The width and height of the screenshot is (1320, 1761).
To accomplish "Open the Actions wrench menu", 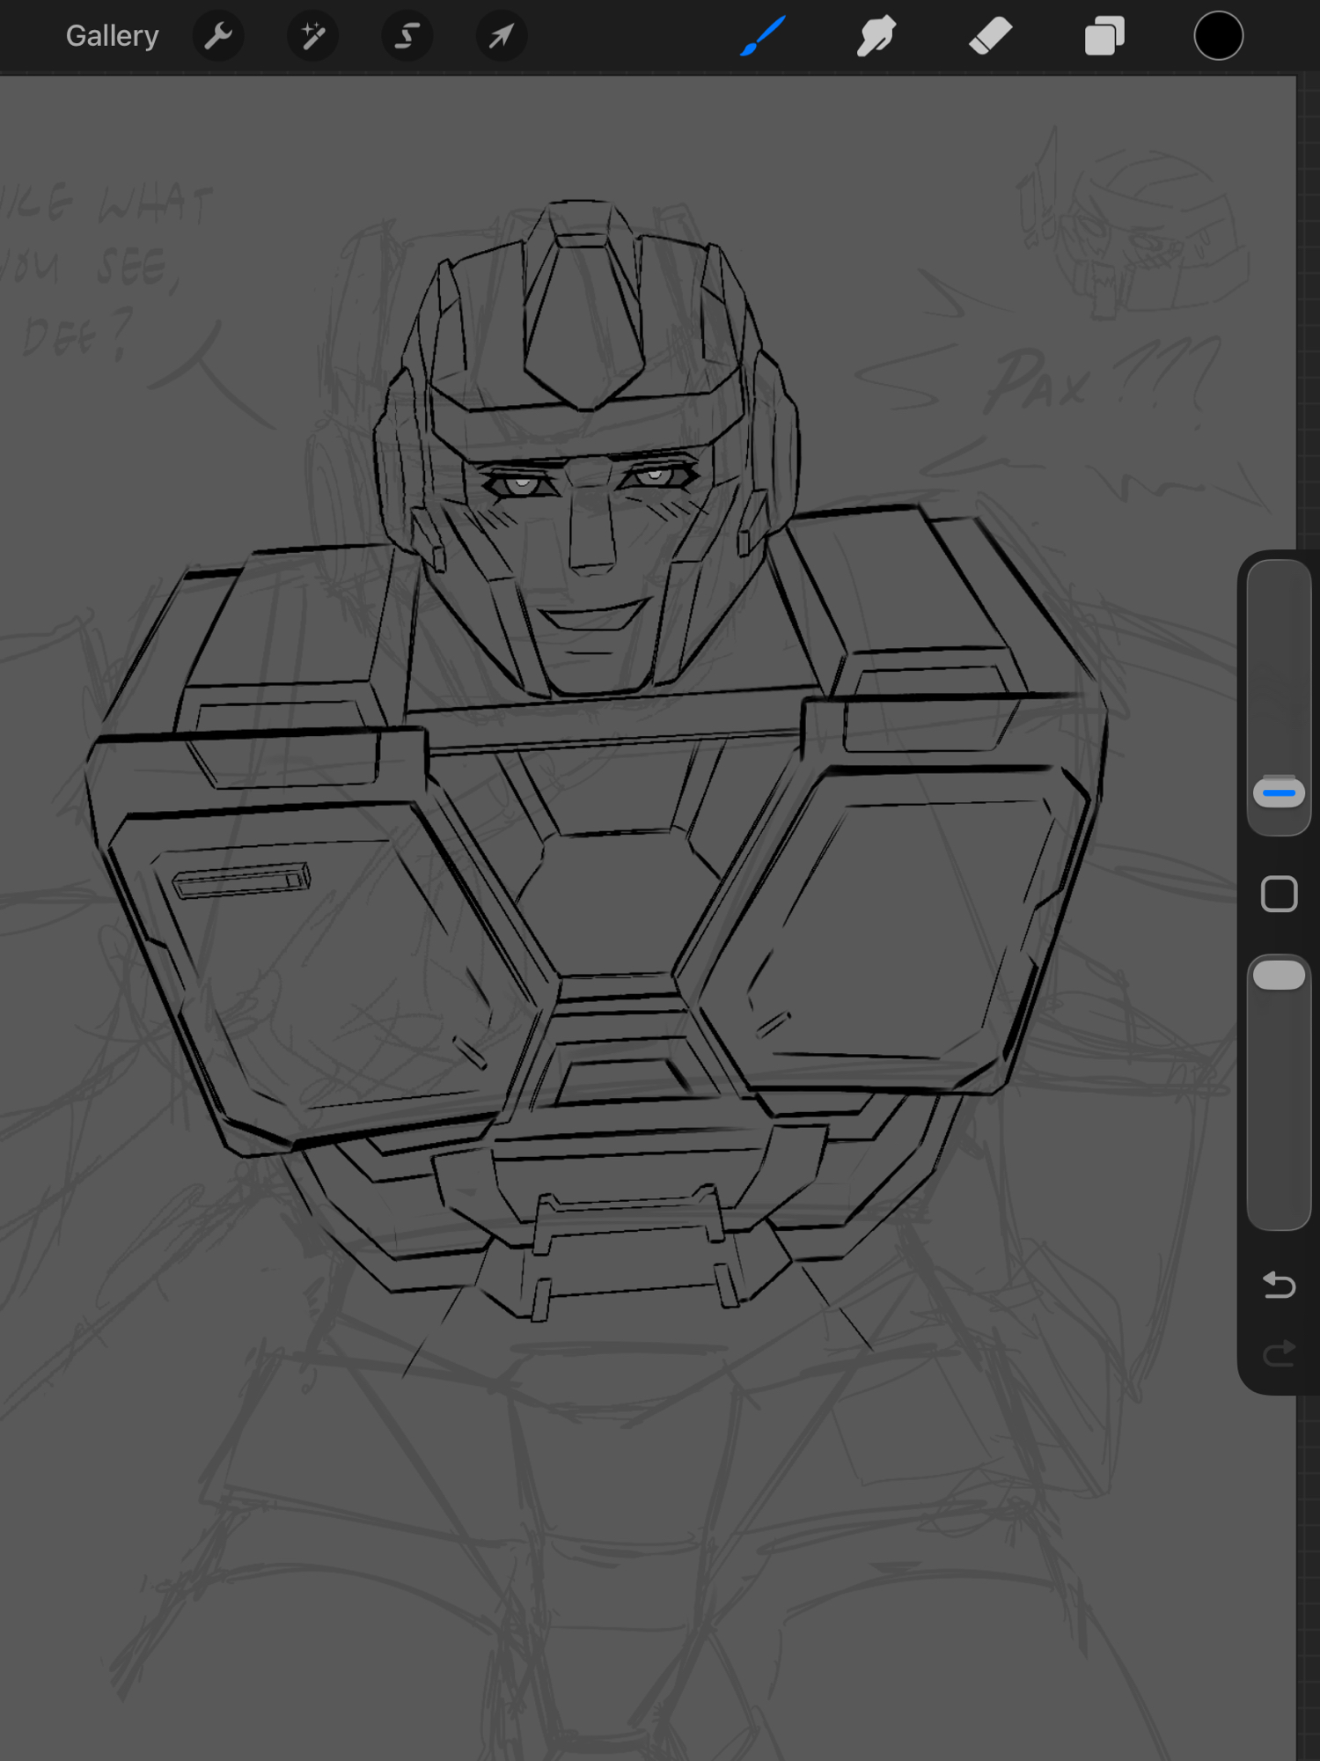I will click(x=218, y=36).
